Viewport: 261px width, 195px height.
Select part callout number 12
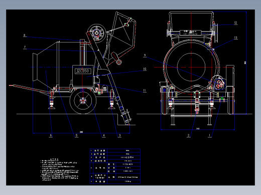tap(235, 22)
